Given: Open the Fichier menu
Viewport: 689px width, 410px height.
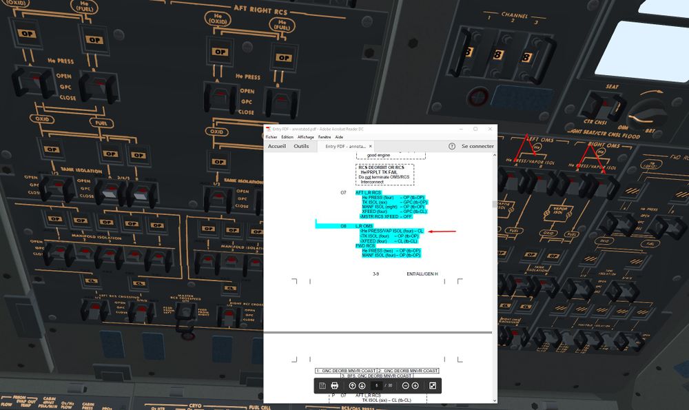Looking at the screenshot, I should [271, 137].
